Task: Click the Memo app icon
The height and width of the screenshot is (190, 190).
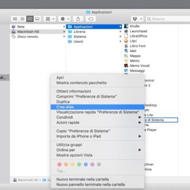Action: [x=126, y=61]
